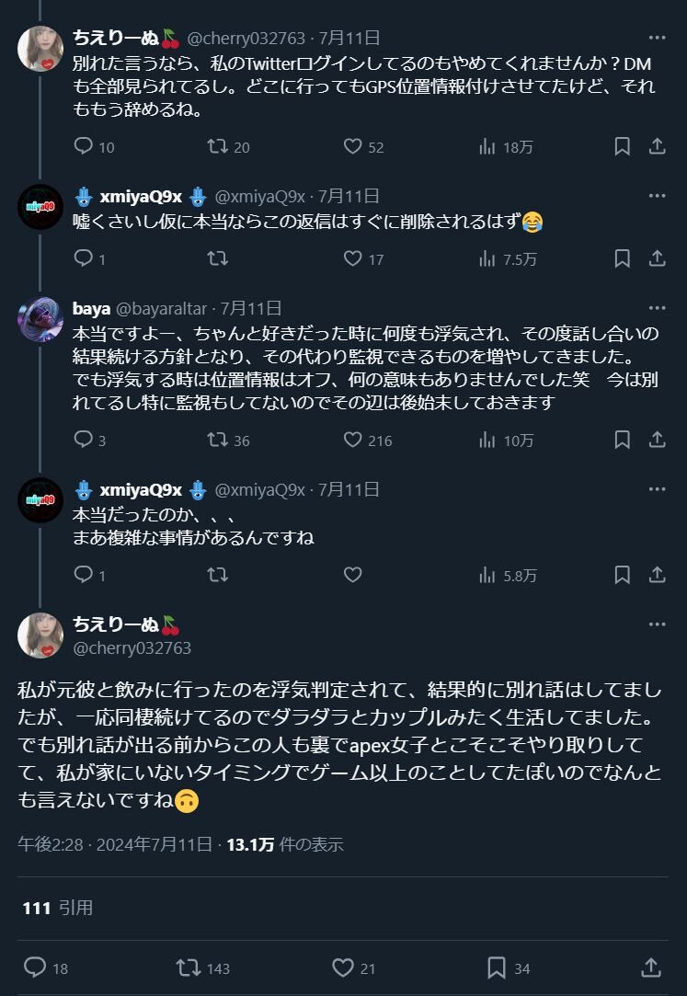
Task: Open more options on the main ちえりーぬ tweet
Action: tap(658, 624)
